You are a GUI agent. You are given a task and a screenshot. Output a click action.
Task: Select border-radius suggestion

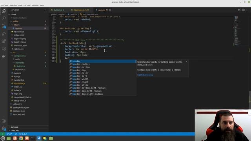(103, 64)
